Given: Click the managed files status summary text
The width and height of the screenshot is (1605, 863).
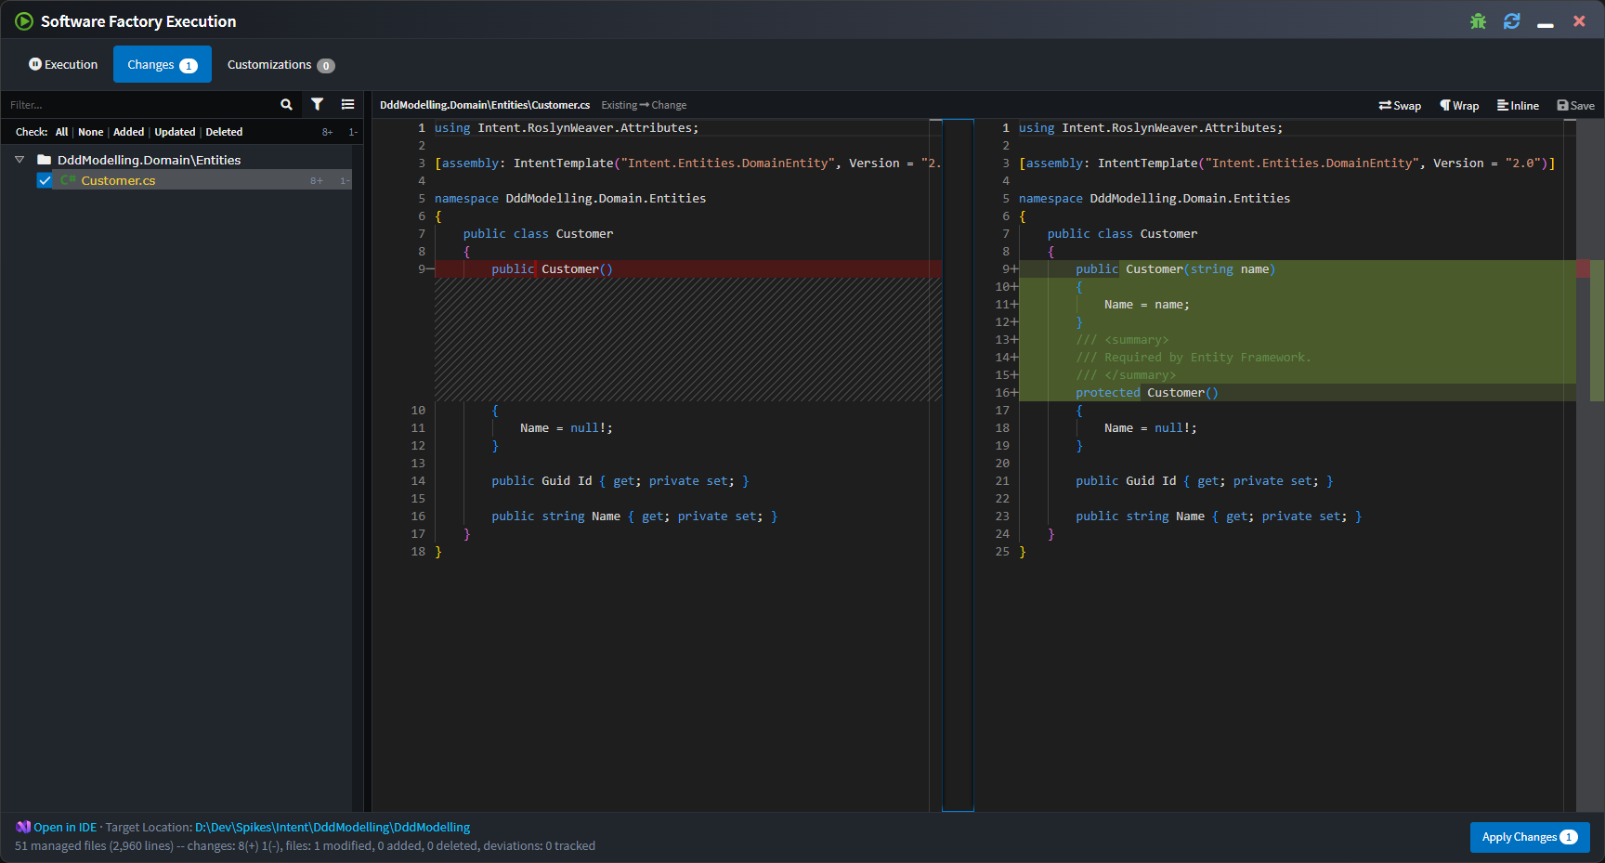Looking at the screenshot, I should pos(305,846).
